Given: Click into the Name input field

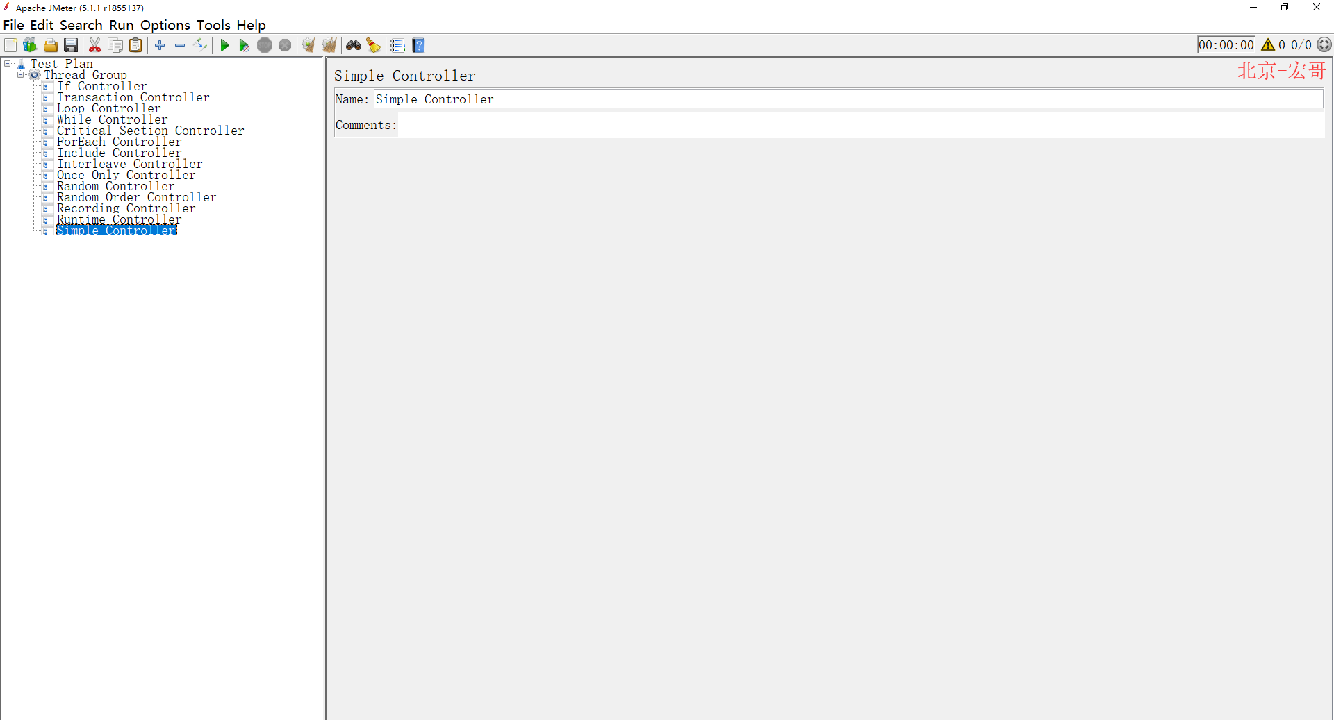Looking at the screenshot, I should [x=848, y=99].
